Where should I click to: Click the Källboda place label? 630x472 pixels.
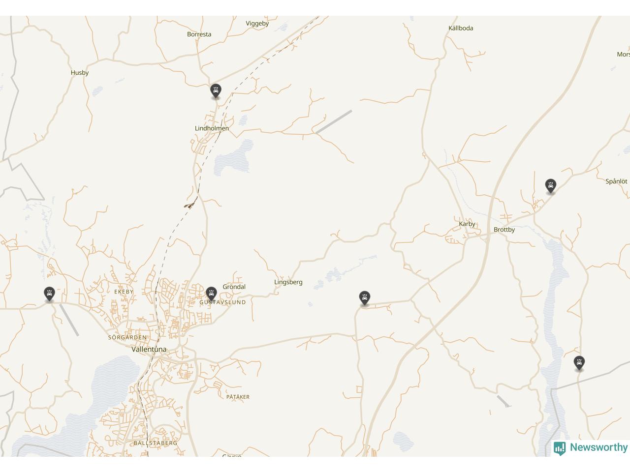461,28
